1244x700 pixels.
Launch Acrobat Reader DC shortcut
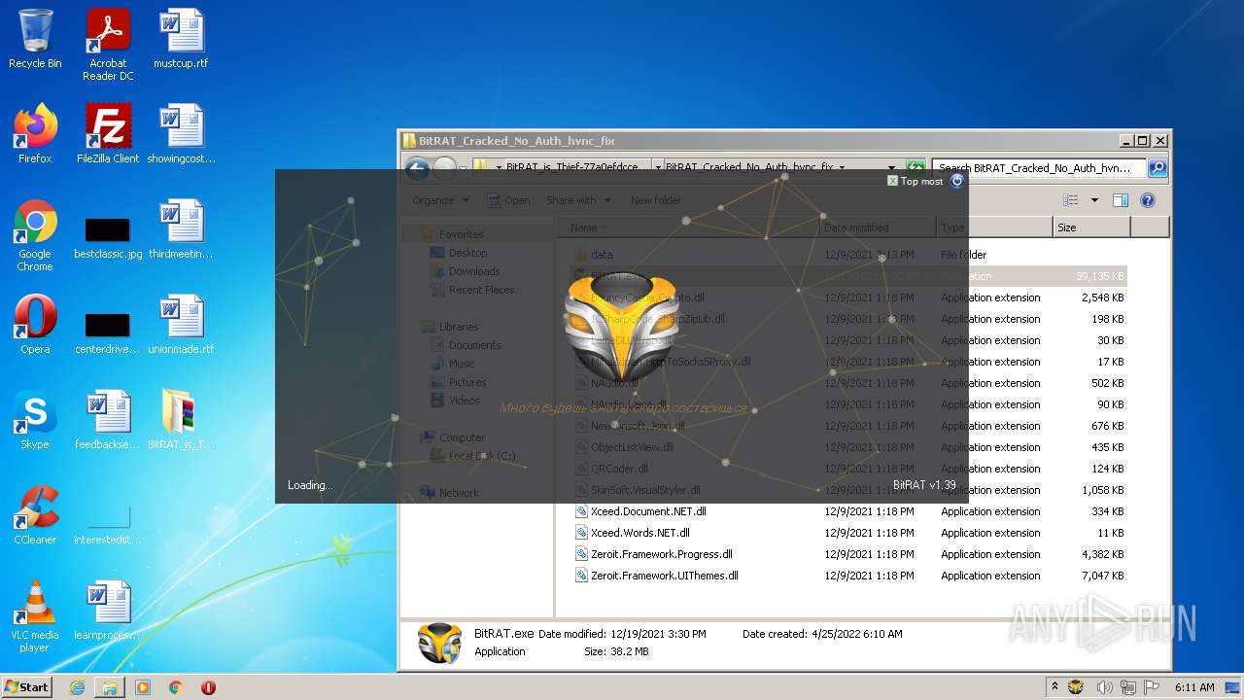(108, 45)
